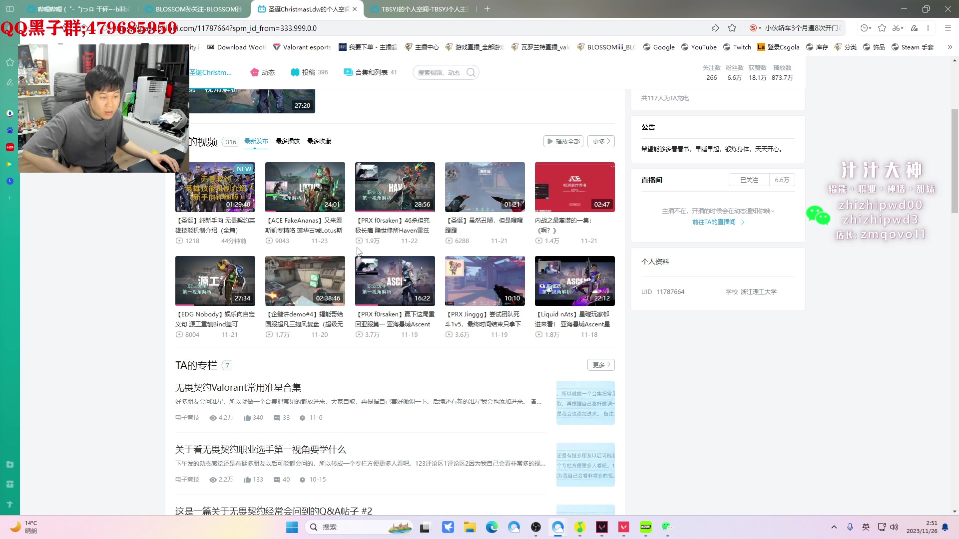This screenshot has width=959, height=539.
Task: Open the 动态 tab icon
Action: pos(255,72)
